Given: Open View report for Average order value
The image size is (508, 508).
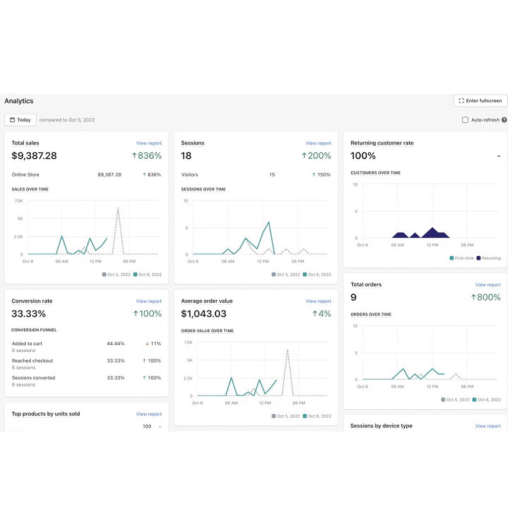Looking at the screenshot, I should pyautogui.click(x=318, y=301).
